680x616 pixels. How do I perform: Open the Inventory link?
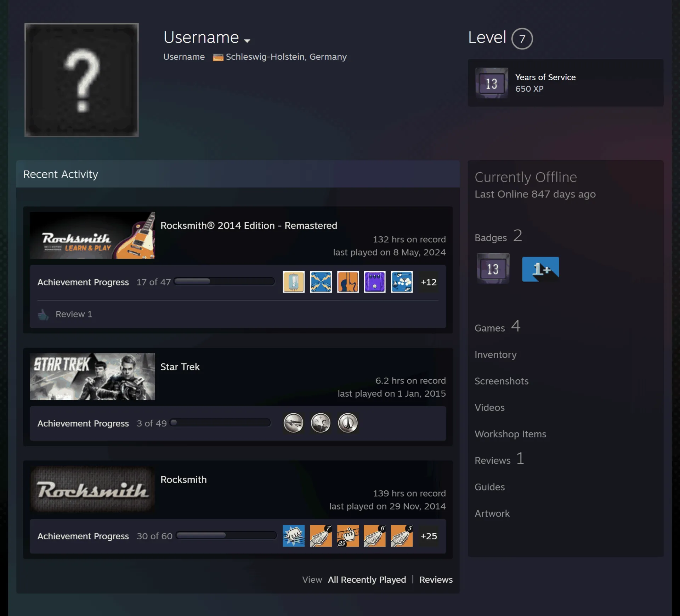click(495, 355)
